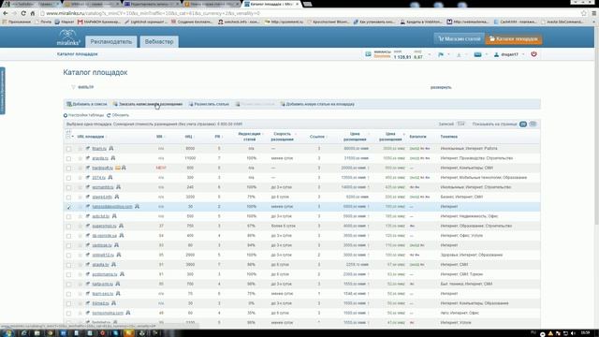
Task: Open the dropdown arrow next to the username
Action: (x=523, y=54)
